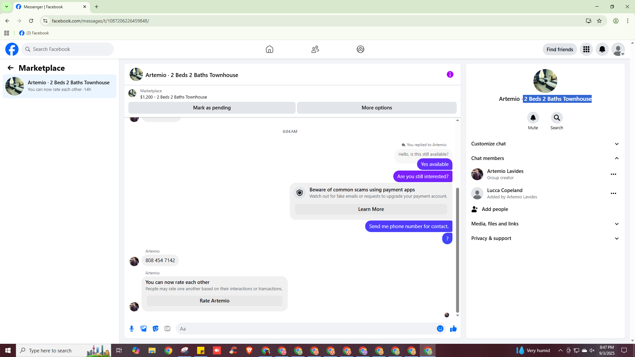This screenshot has height=357, width=635.
Task: Open conversation information purple icon
Action: [450, 74]
